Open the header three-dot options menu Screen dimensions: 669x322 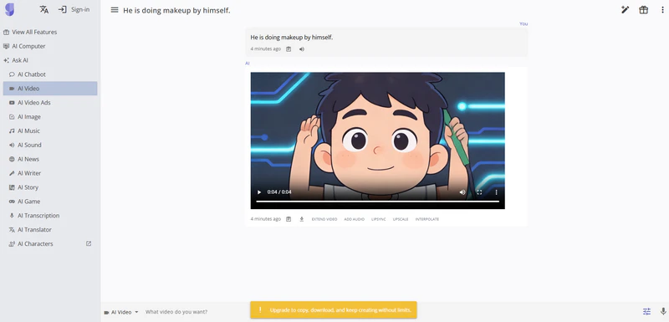point(662,10)
